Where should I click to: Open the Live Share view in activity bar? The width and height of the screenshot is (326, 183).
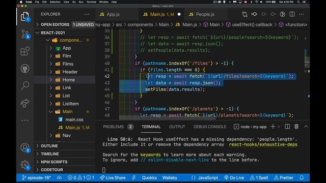click(25, 103)
